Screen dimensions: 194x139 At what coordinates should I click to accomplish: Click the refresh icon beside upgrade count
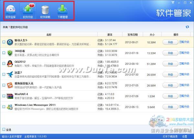(187, 27)
